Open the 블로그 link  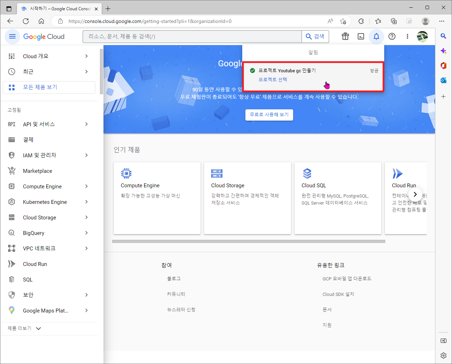[174, 279]
